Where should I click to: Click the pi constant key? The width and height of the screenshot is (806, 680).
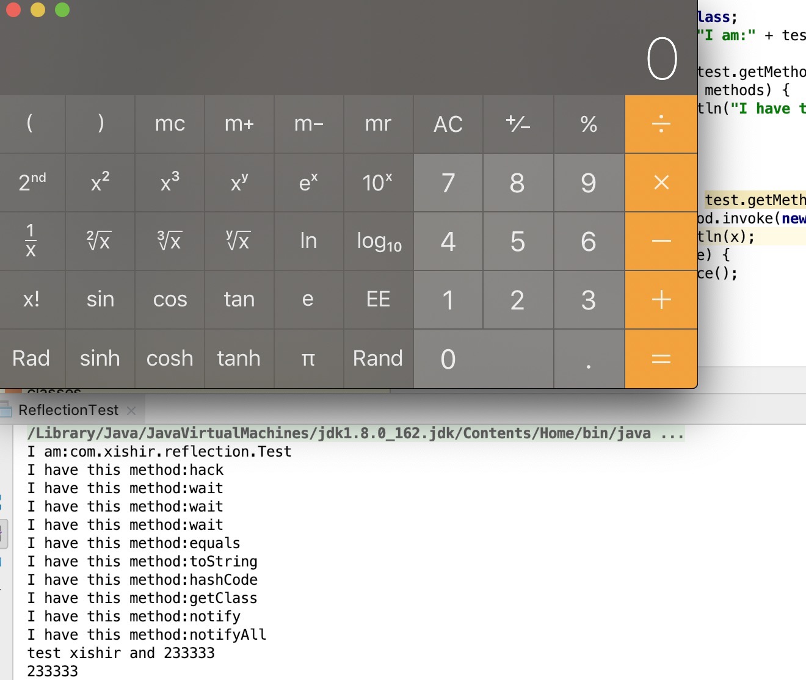(x=308, y=358)
